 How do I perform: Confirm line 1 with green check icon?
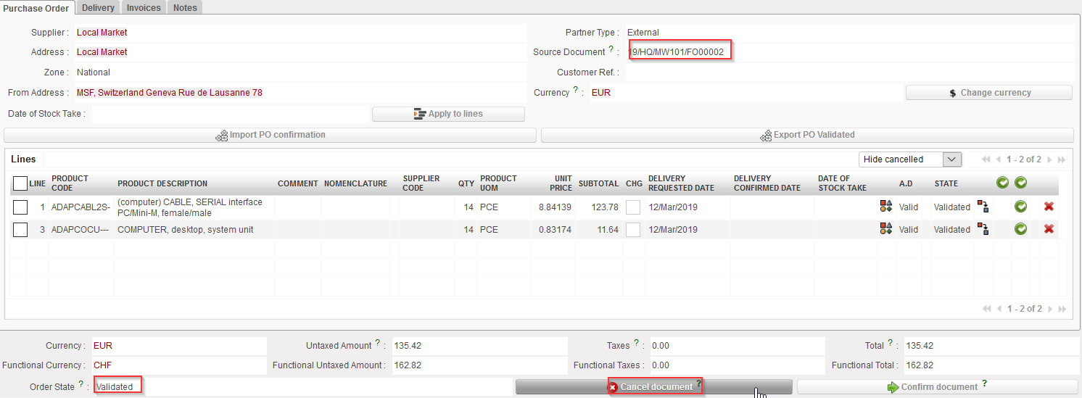(1020, 207)
